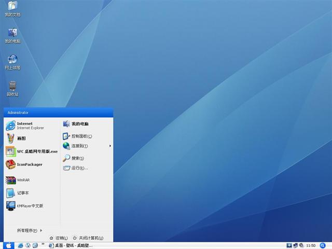
Task: Open SFC 桌酷网专用版.exe
Action: point(31,151)
